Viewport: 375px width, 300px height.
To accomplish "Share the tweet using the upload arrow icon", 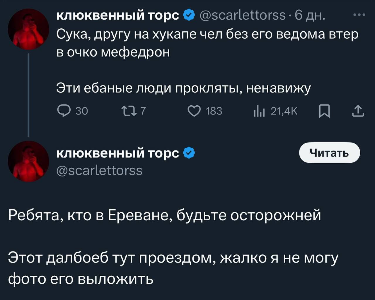I will pyautogui.click(x=358, y=111).
